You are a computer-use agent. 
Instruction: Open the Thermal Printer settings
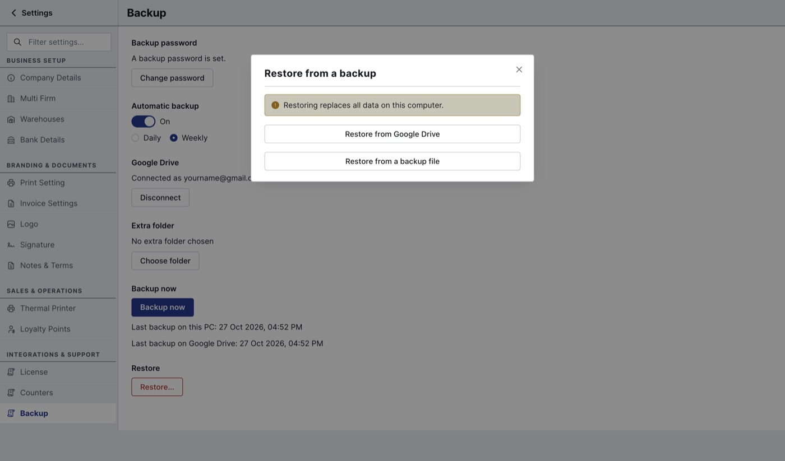coord(58,308)
